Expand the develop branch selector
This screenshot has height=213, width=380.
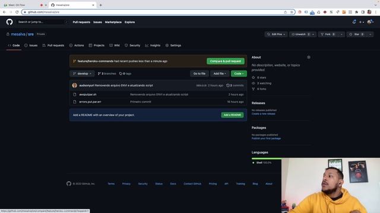coord(83,73)
